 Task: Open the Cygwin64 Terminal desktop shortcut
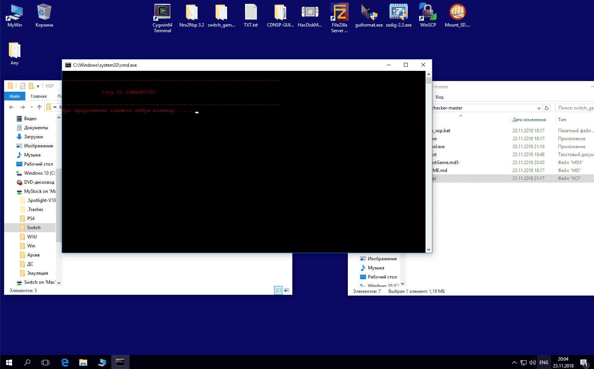click(162, 18)
